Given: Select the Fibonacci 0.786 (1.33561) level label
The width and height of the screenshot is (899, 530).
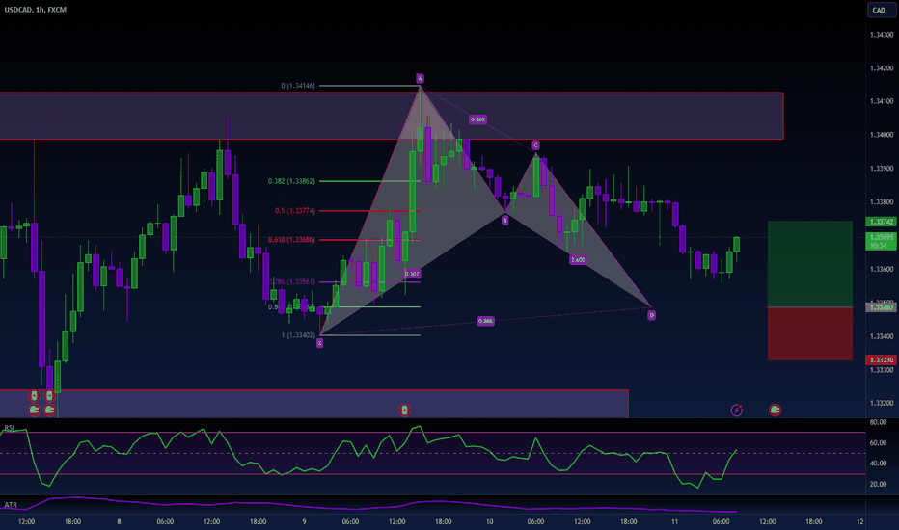Looking at the screenshot, I should [x=292, y=282].
